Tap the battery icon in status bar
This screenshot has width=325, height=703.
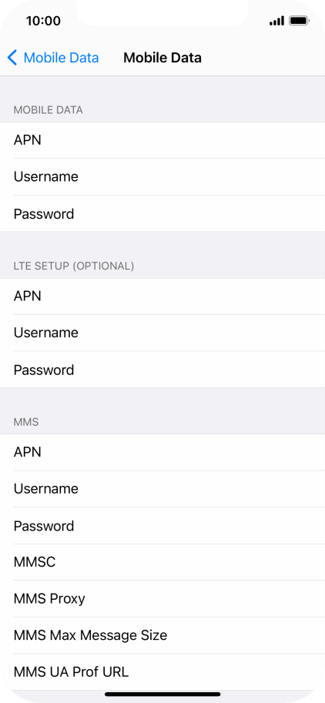click(299, 21)
